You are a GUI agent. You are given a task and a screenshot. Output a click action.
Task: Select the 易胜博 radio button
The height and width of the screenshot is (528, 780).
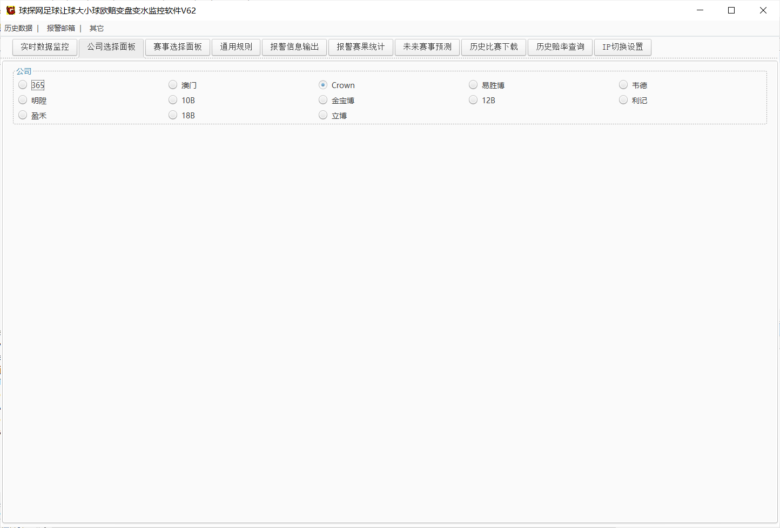point(473,85)
